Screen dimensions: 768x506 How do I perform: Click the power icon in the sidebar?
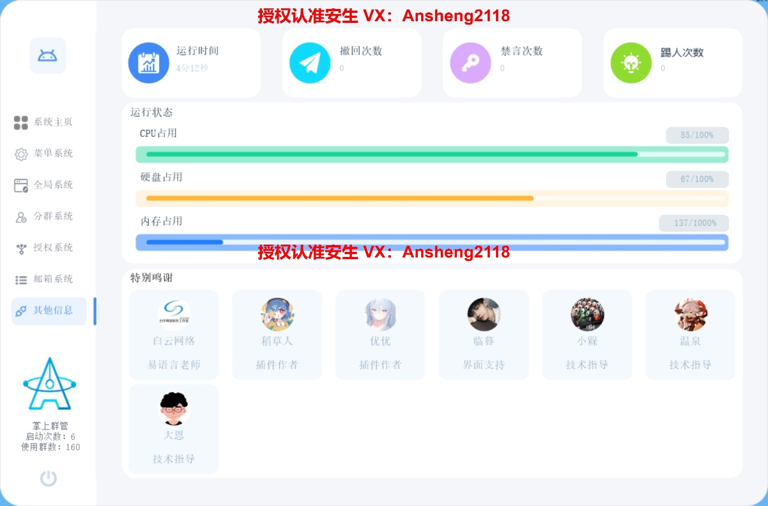pos(49,478)
